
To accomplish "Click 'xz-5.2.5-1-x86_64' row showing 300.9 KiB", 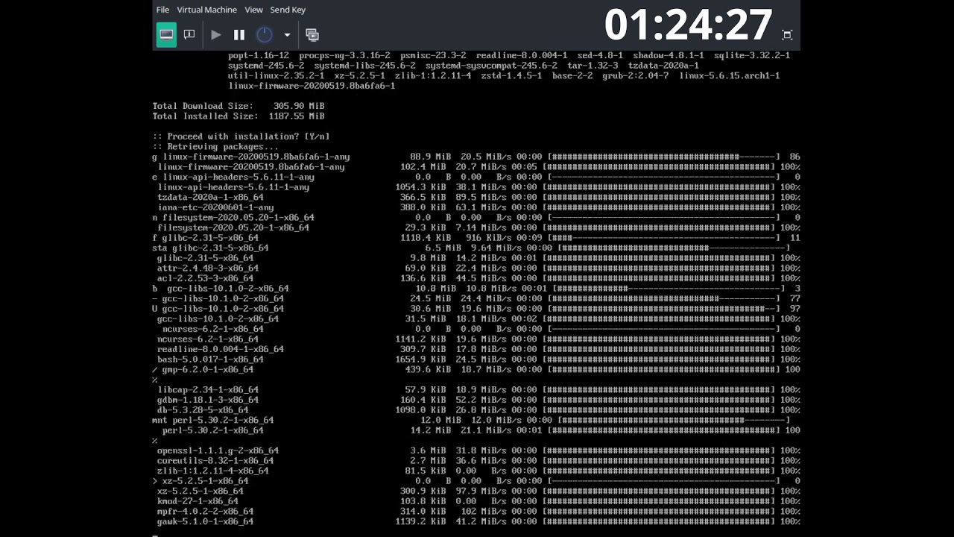I will pos(478,491).
